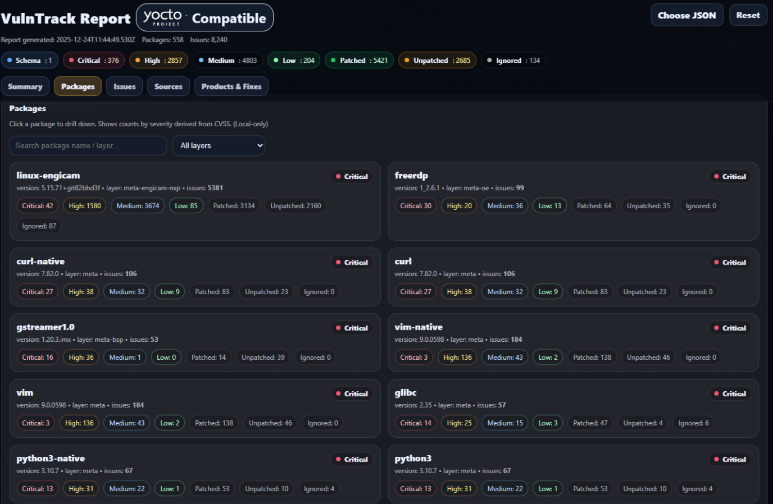Screen dimensions: 773x504
Task: Open the curl-native package card
Action: point(195,277)
